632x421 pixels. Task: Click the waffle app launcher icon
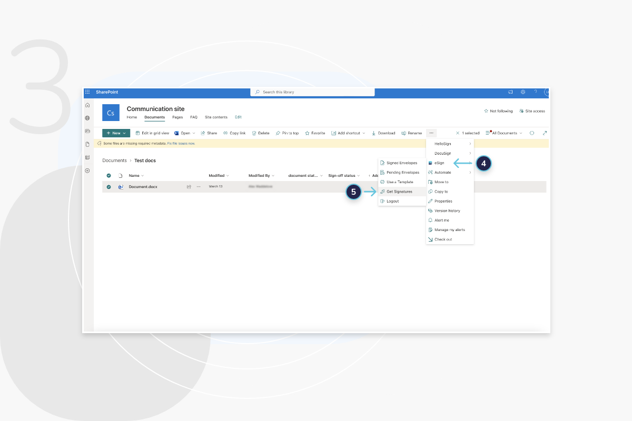[x=87, y=92]
